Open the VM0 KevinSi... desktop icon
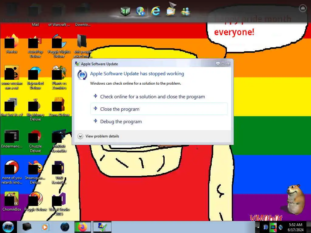The width and height of the screenshot is (311, 233). (x=59, y=172)
